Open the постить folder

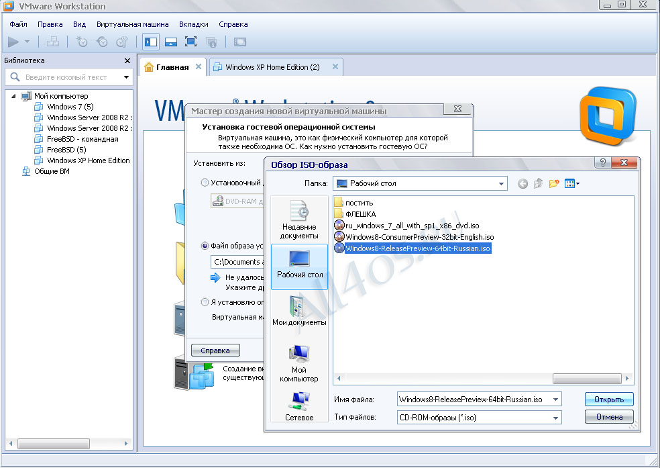[x=354, y=203]
